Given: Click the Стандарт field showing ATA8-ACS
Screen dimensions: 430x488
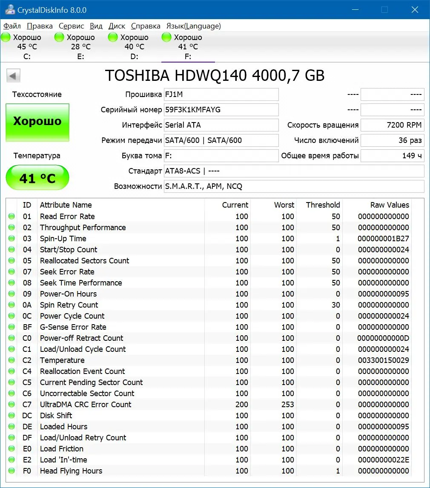Looking at the screenshot, I should pyautogui.click(x=294, y=171).
